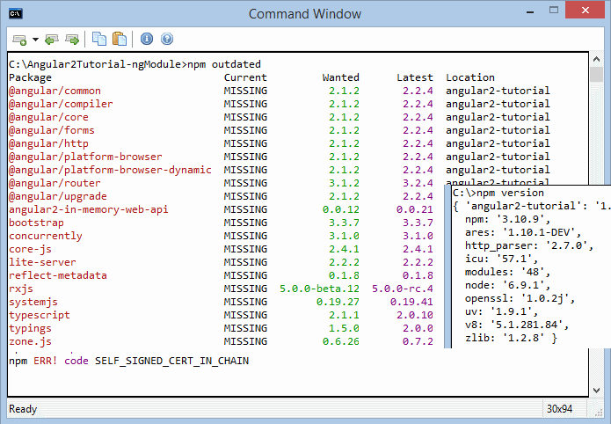Click the 'rxjs' package name
This screenshot has width=611, height=424.
click(x=21, y=289)
